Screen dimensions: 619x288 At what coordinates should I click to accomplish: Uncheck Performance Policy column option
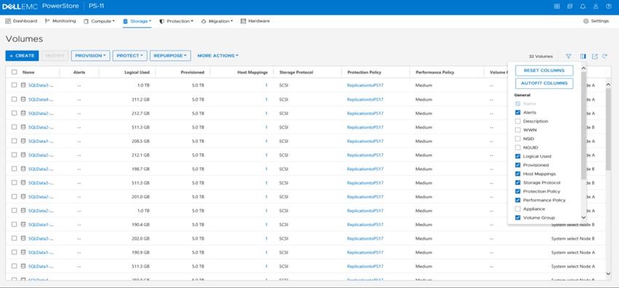[x=518, y=200]
